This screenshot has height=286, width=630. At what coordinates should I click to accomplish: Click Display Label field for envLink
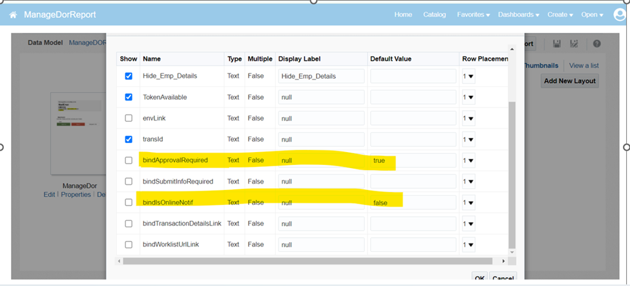(321, 118)
